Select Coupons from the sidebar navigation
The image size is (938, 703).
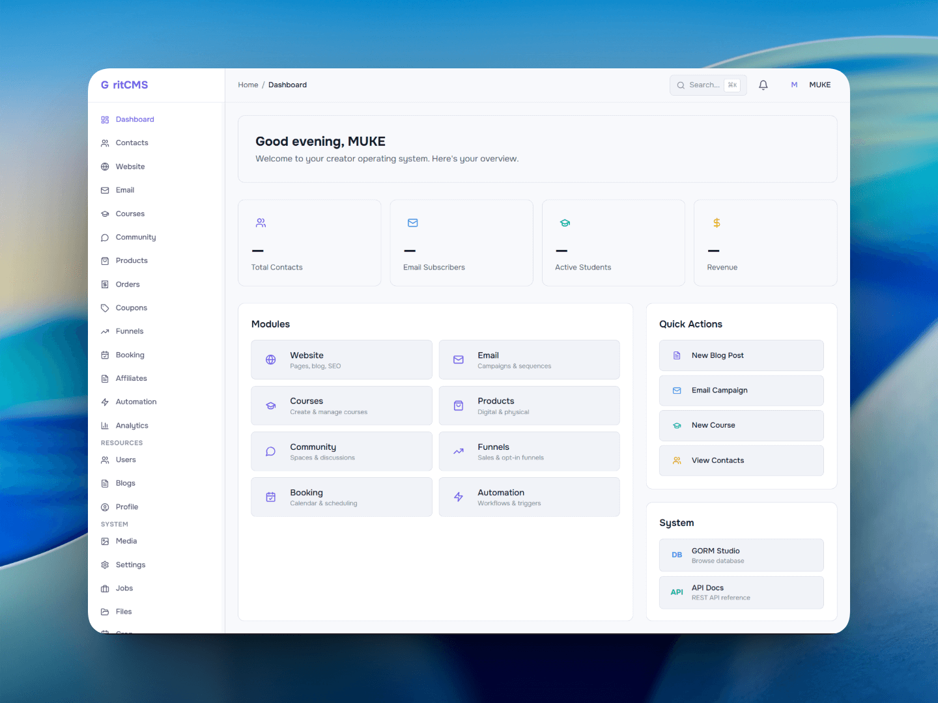coord(131,308)
